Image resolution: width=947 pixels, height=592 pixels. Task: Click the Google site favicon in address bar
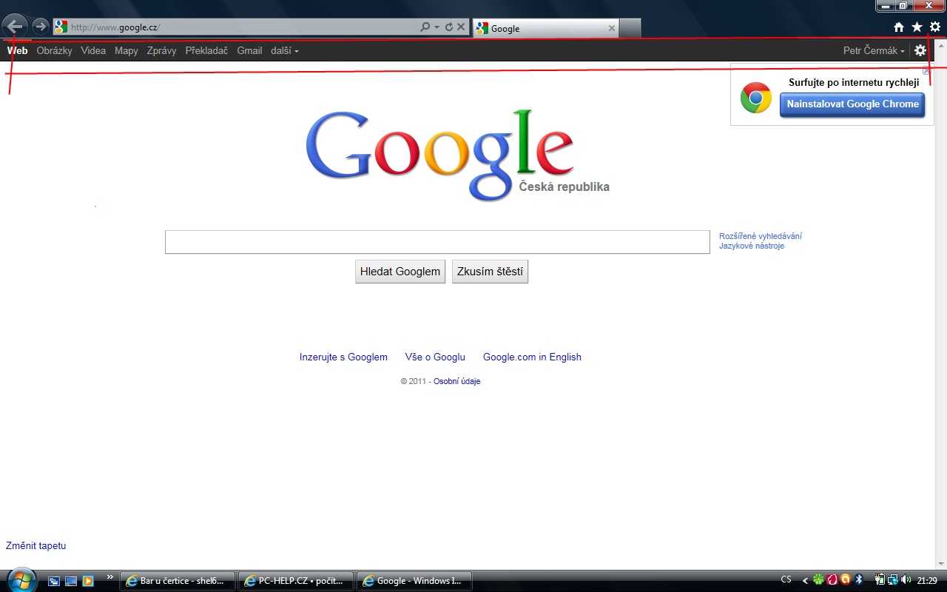pos(61,27)
